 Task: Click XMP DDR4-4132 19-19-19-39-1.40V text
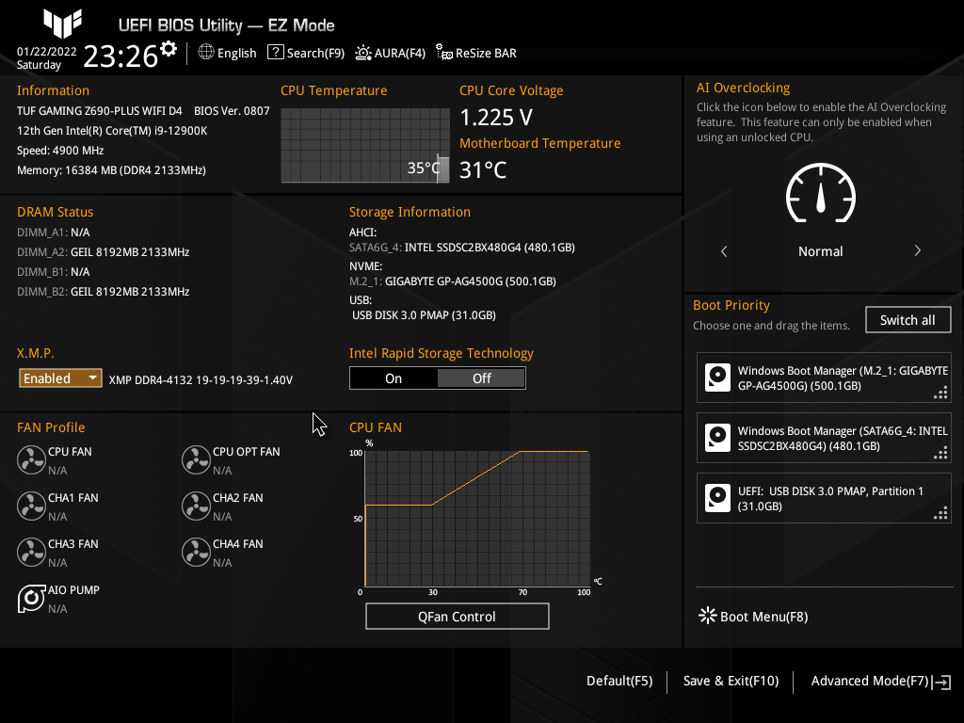pyautogui.click(x=201, y=380)
